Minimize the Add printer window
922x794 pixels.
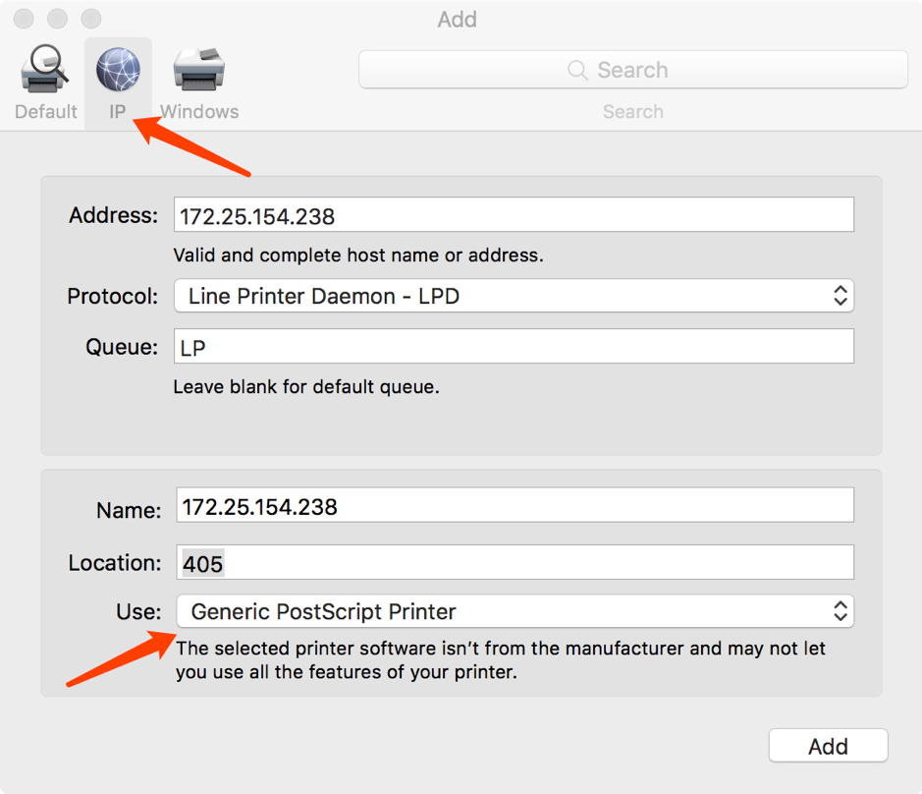57,19
